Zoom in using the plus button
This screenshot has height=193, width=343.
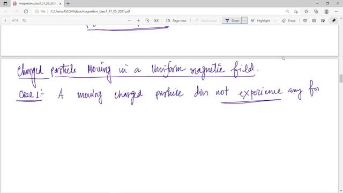point(138,20)
